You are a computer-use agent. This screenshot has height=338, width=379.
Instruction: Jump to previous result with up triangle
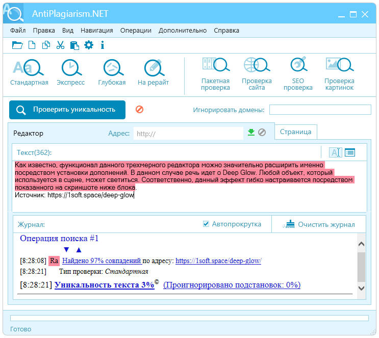79,250
